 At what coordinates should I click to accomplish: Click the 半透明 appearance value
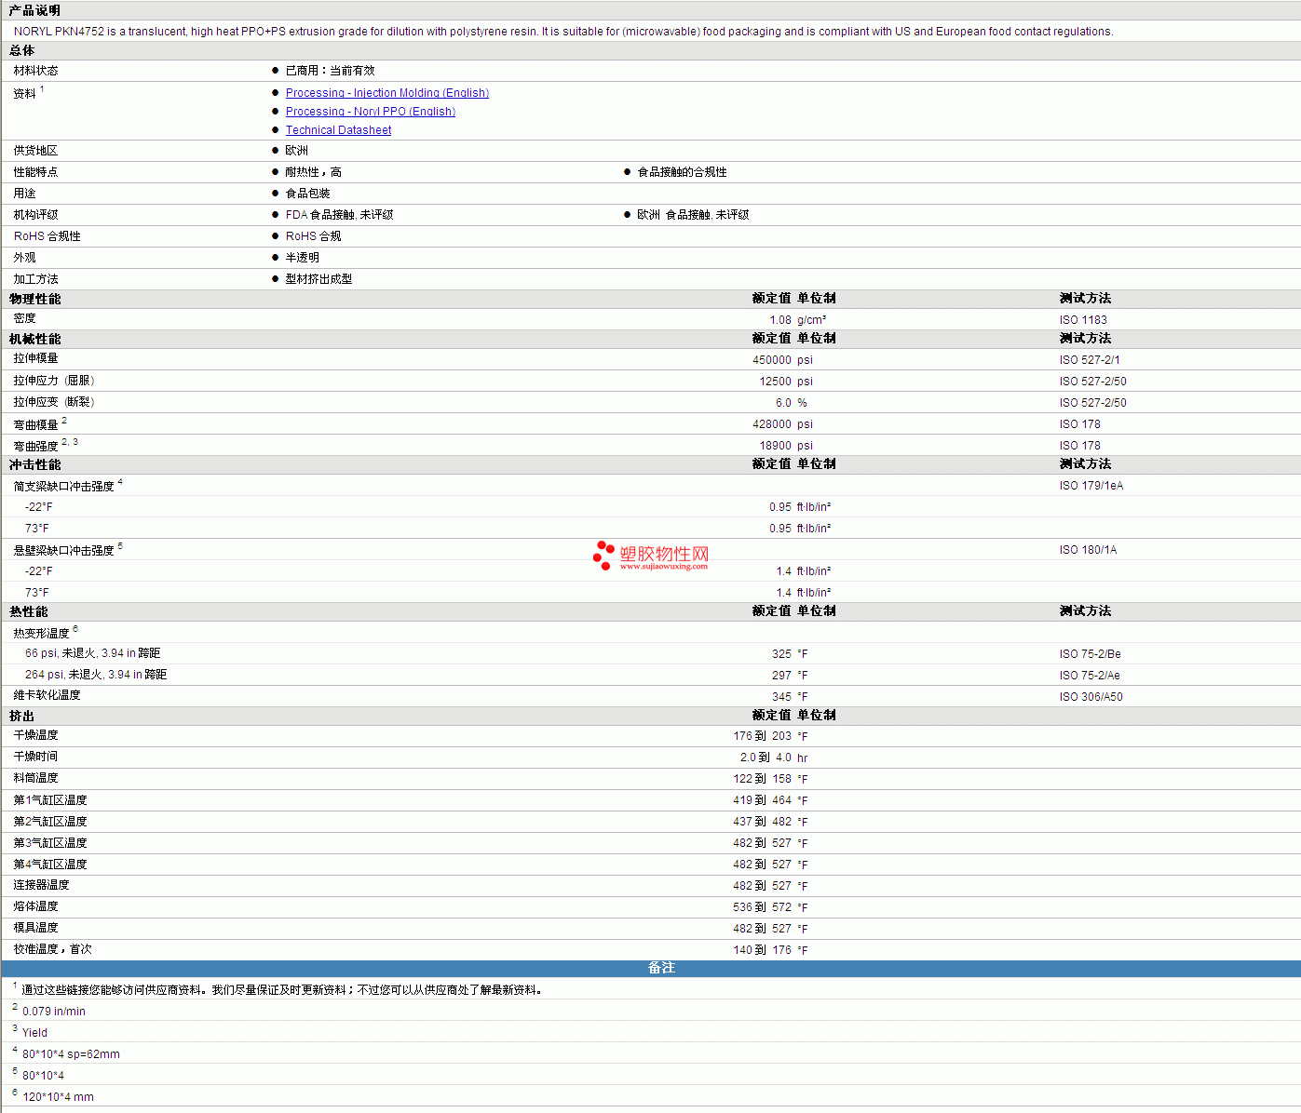click(x=302, y=258)
